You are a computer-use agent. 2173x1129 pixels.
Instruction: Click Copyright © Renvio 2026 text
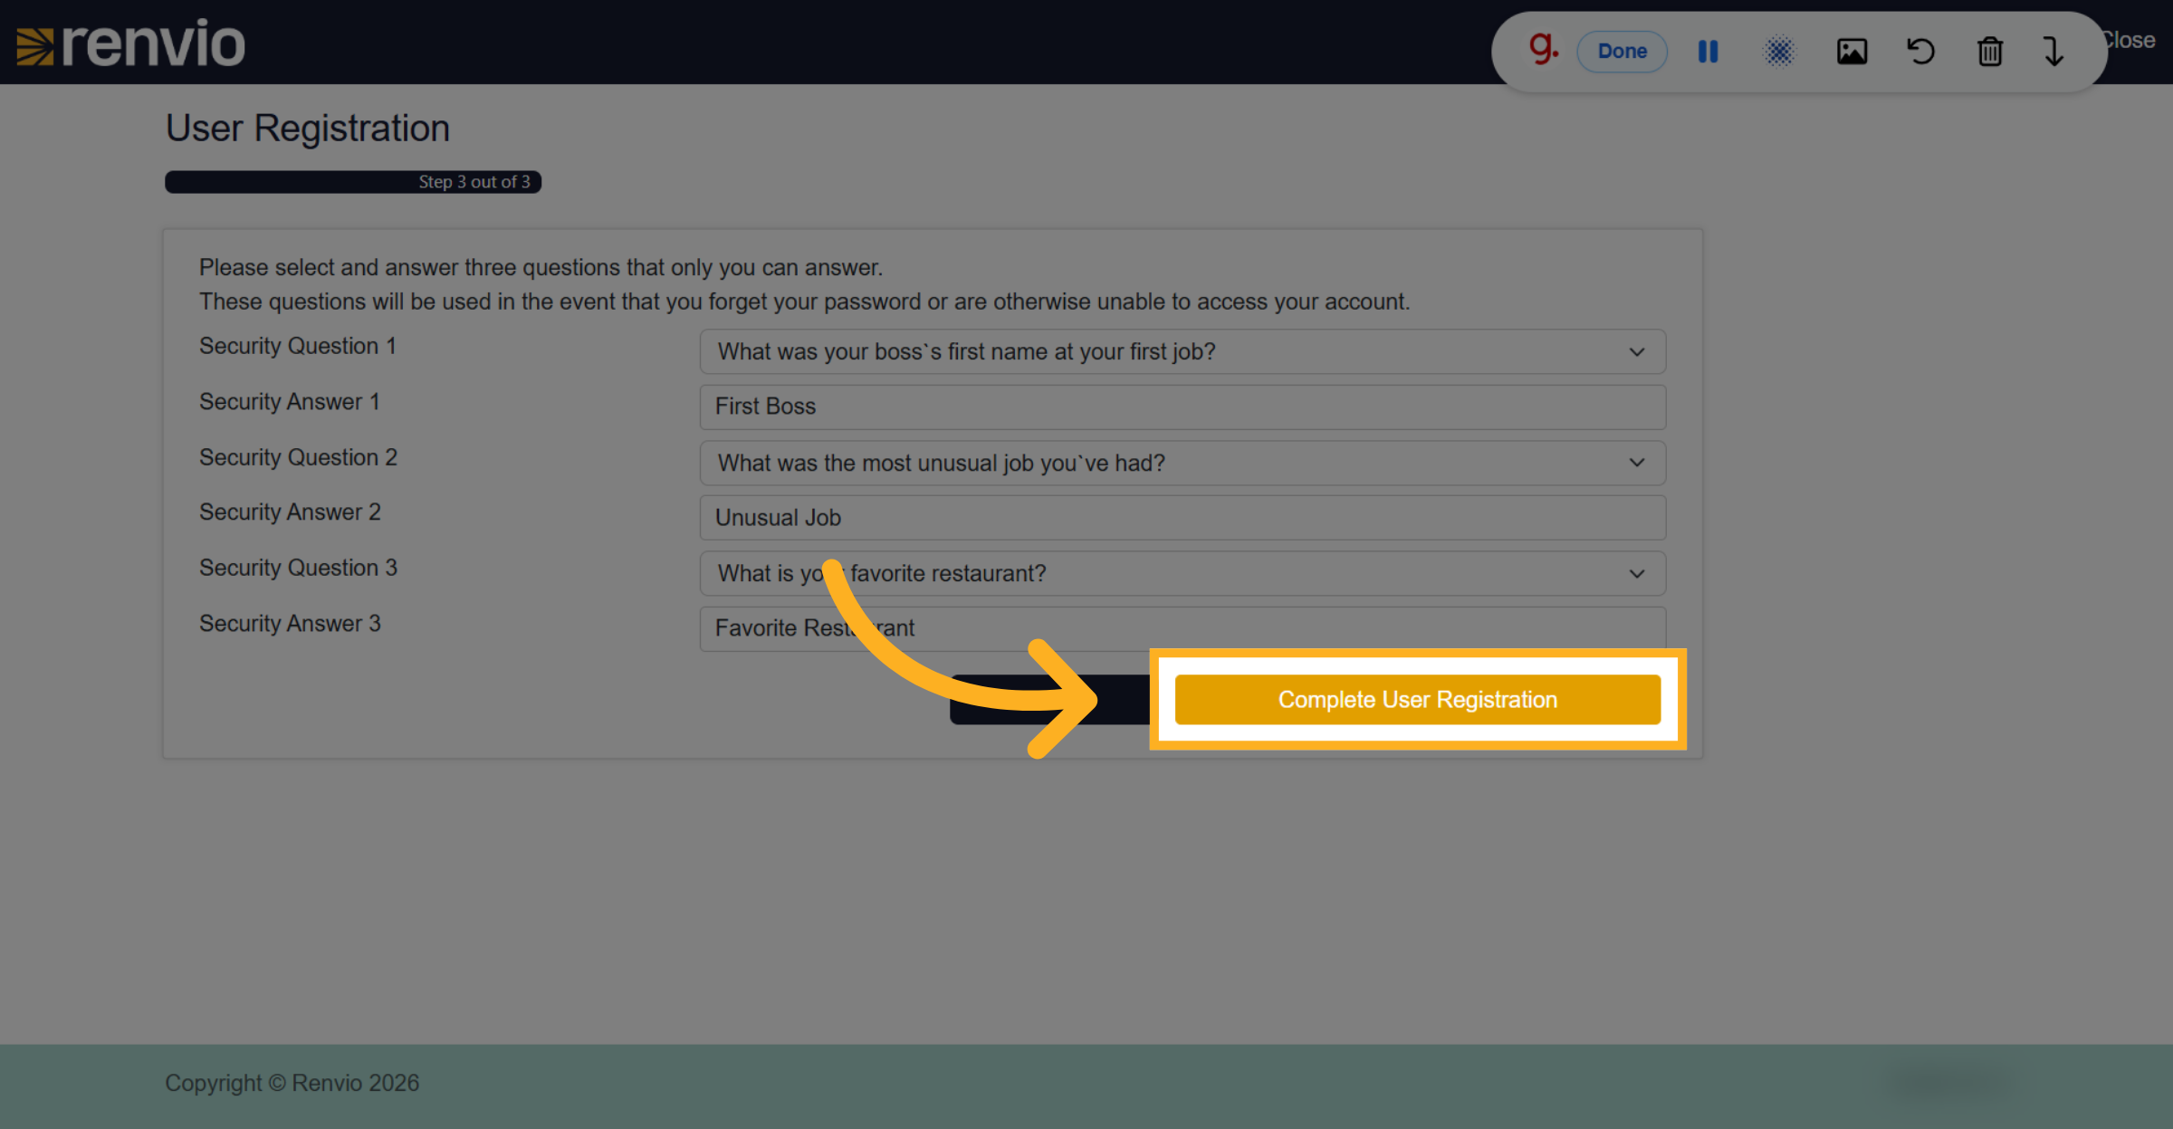[x=292, y=1084]
